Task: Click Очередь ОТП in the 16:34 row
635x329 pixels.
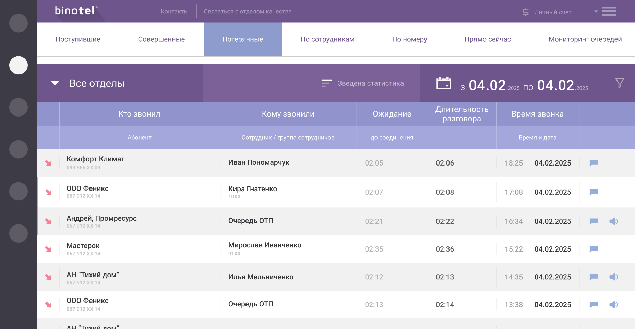Action: (251, 221)
